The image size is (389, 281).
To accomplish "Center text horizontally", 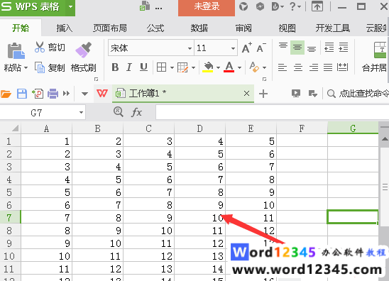I will pos(298,67).
